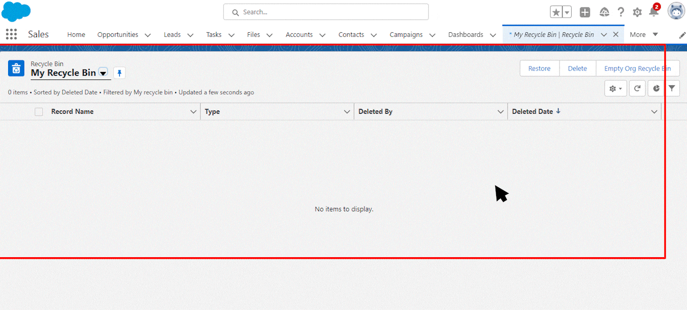Screen dimensions: 687x310
Task: Click the "No items to display." message
Action: 344,209
